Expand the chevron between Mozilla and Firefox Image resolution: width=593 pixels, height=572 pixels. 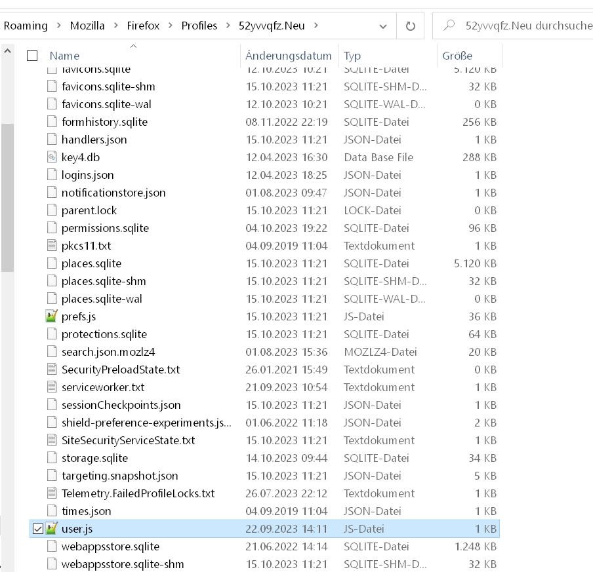pos(116,26)
